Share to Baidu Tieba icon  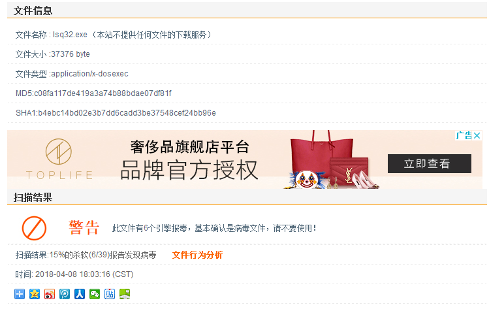click(x=110, y=294)
